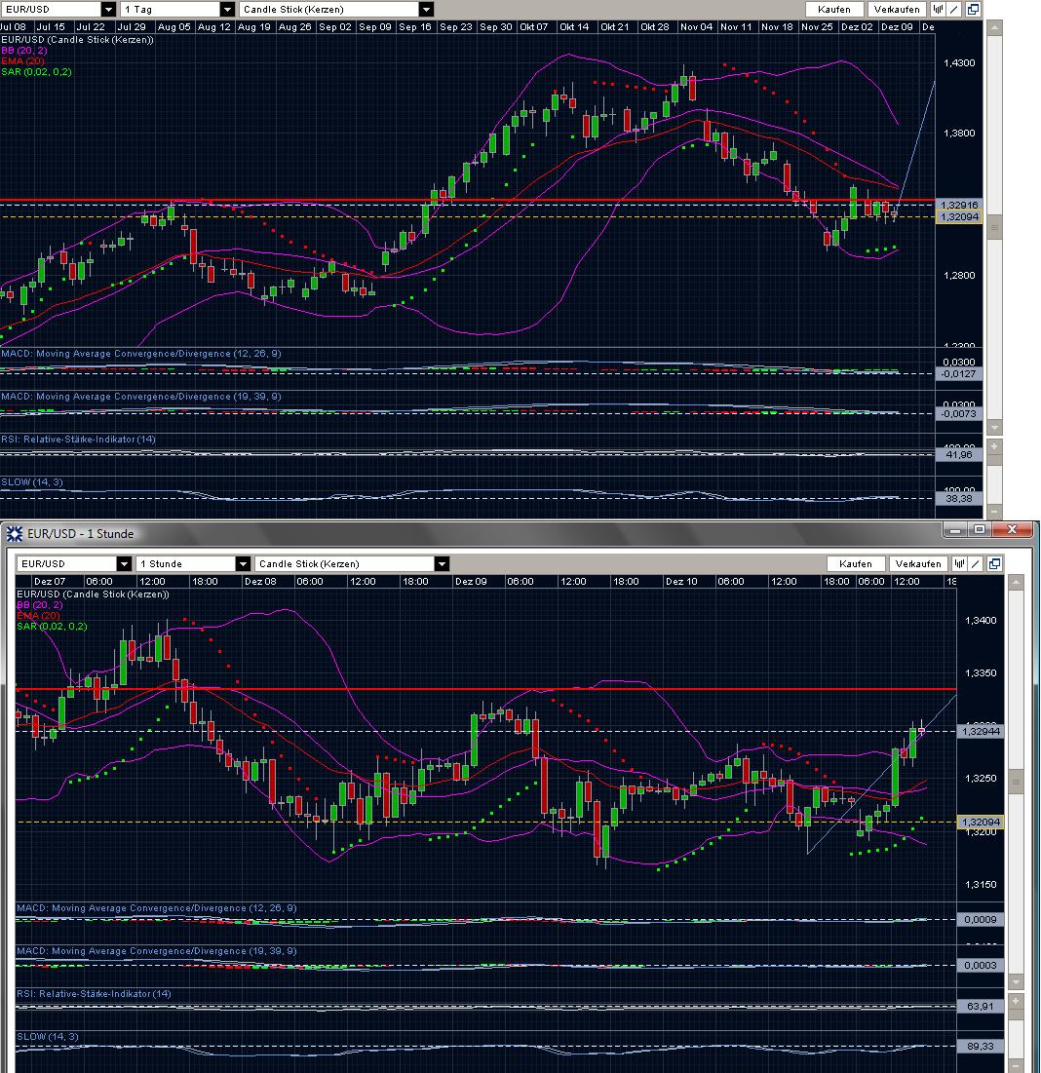Zoom in with the plus button on daily chart
Screen dimensions: 1041x1073
pos(994,447)
